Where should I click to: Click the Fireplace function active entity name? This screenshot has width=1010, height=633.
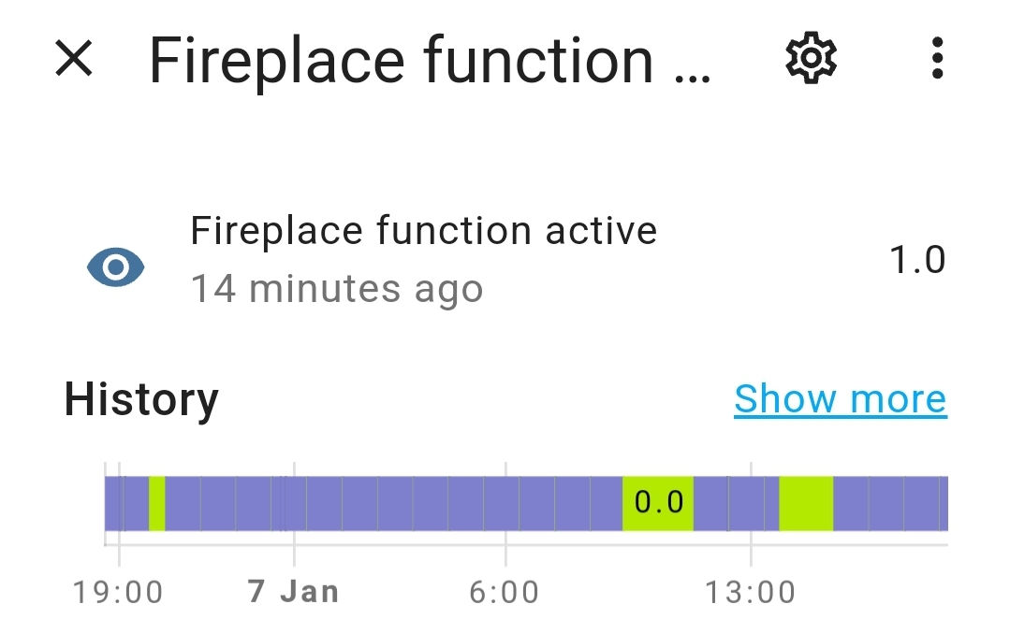coord(423,230)
